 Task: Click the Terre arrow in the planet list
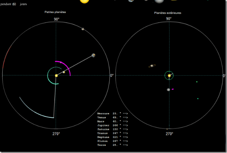[125, 145]
